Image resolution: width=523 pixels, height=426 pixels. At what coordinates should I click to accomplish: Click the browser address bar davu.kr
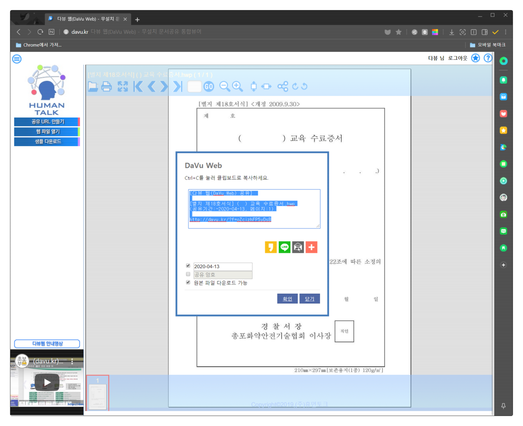pos(80,32)
